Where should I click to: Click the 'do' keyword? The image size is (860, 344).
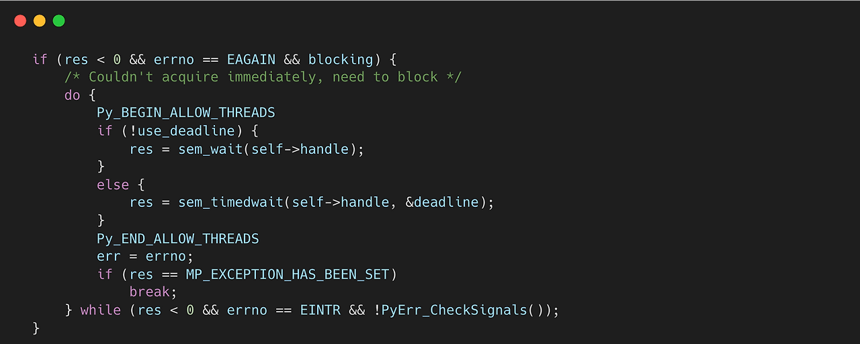[73, 95]
